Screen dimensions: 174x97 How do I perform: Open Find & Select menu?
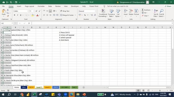(161, 13)
